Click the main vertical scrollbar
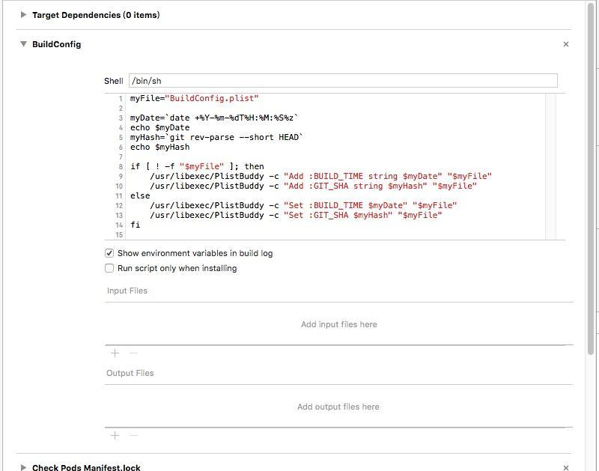The height and width of the screenshot is (471, 599). point(591,178)
